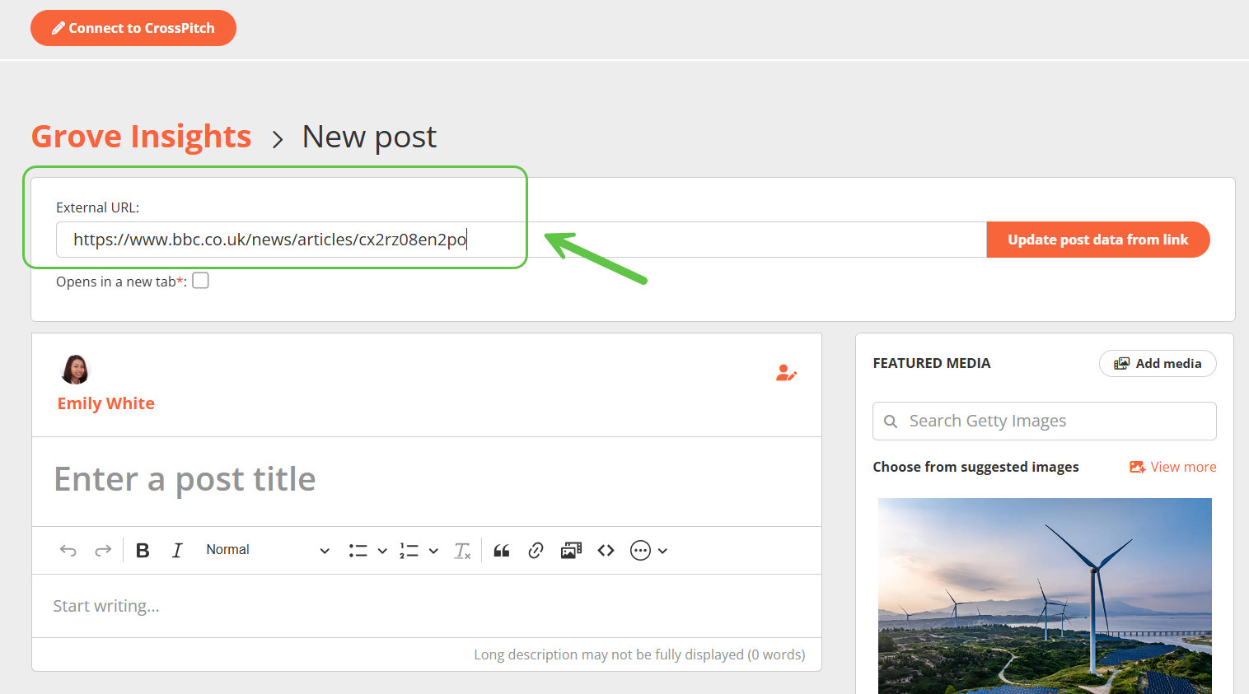Insert a bulleted list

358,551
